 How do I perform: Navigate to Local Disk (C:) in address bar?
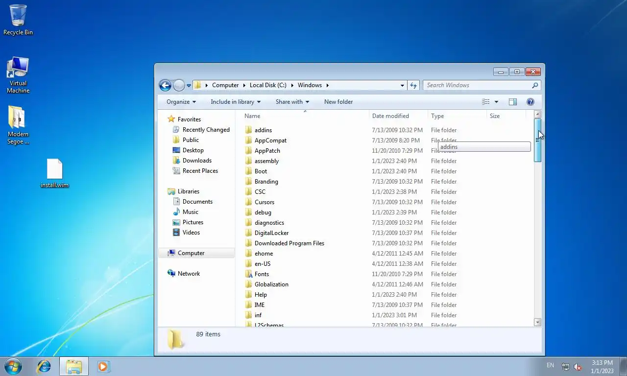click(268, 85)
